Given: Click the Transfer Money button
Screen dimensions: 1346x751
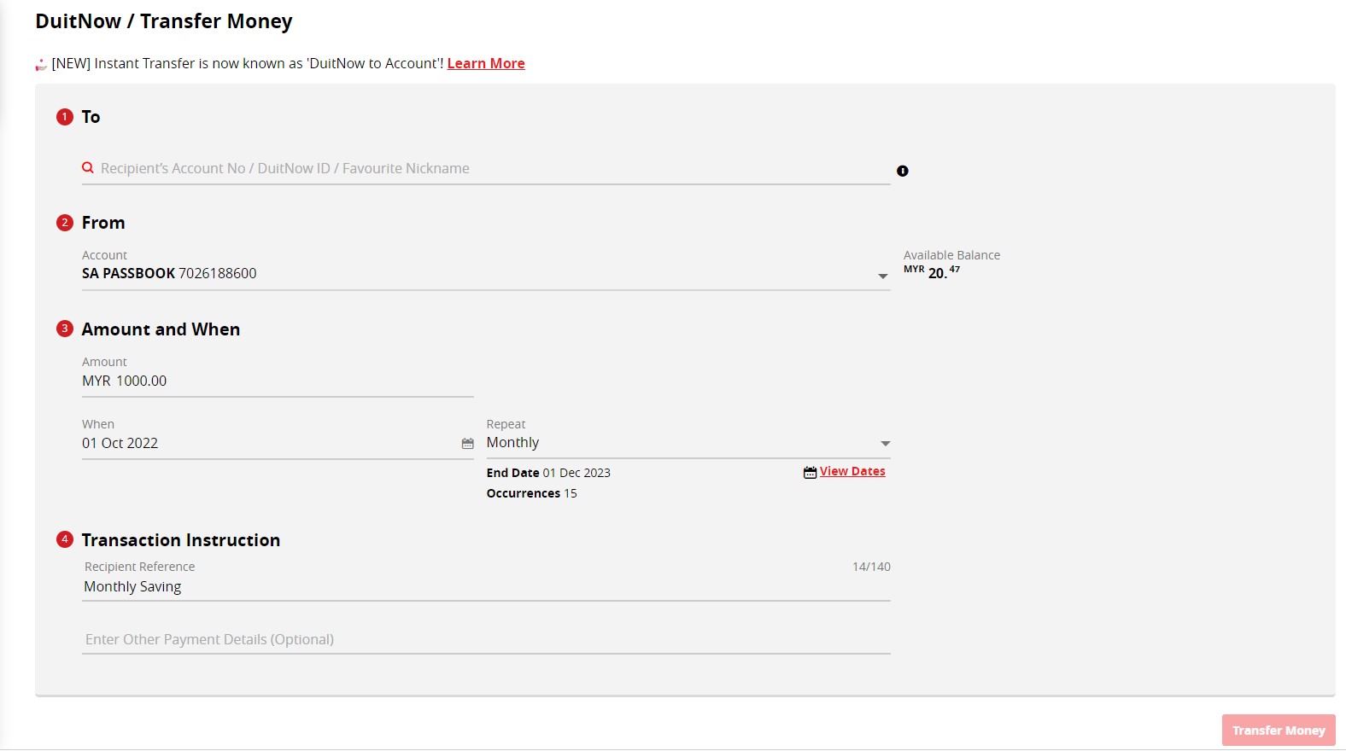Looking at the screenshot, I should click(x=1279, y=731).
